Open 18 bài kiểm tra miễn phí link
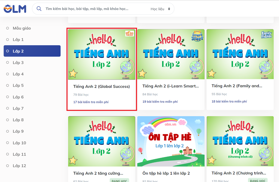 [x=229, y=101]
